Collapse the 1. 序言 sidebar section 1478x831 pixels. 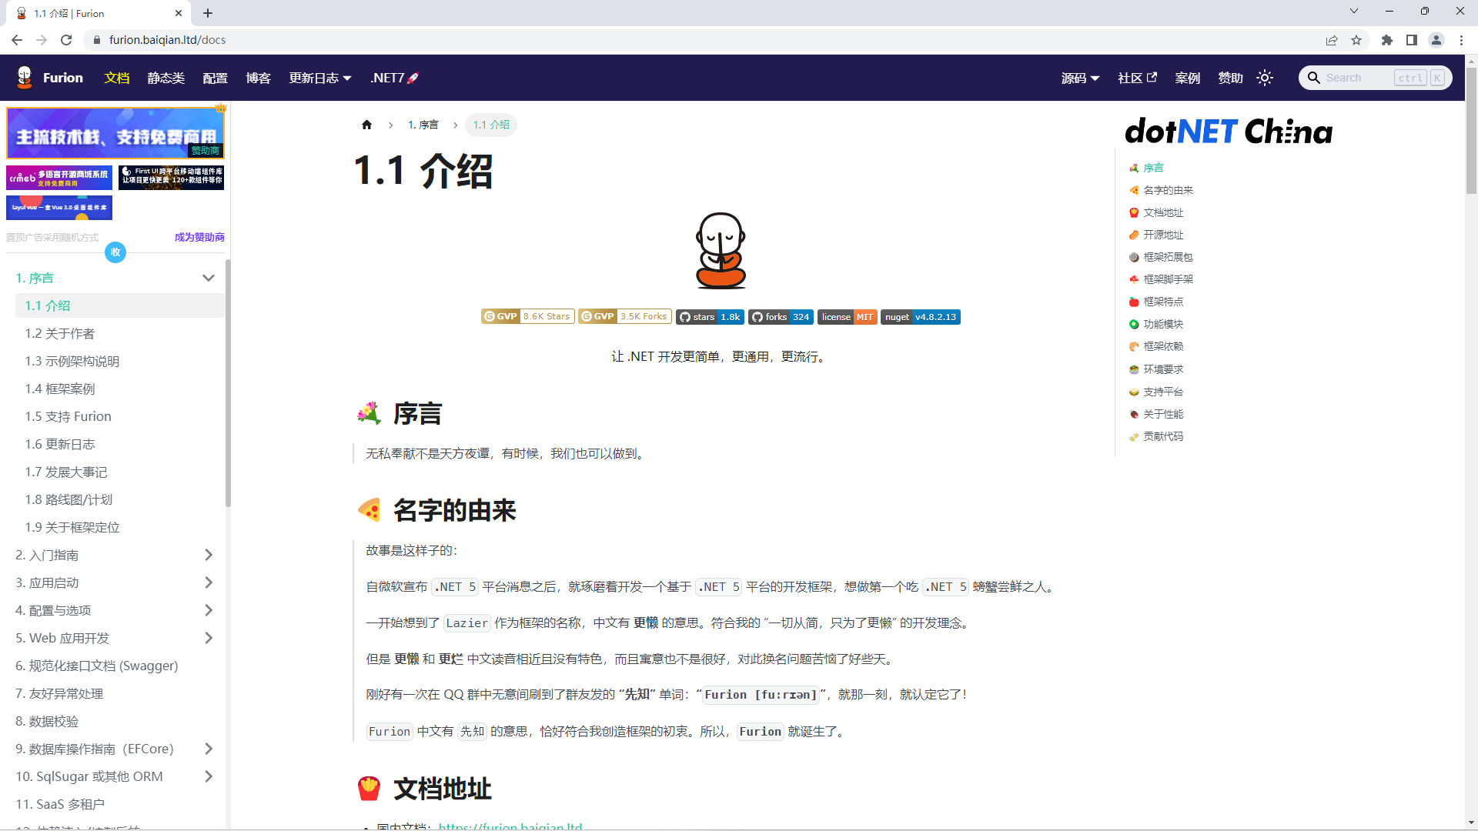pyautogui.click(x=208, y=278)
